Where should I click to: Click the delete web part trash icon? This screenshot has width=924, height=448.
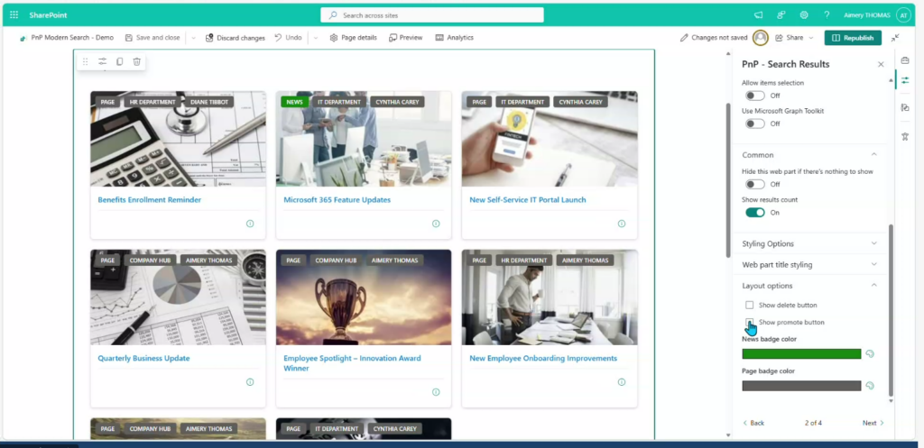(136, 61)
